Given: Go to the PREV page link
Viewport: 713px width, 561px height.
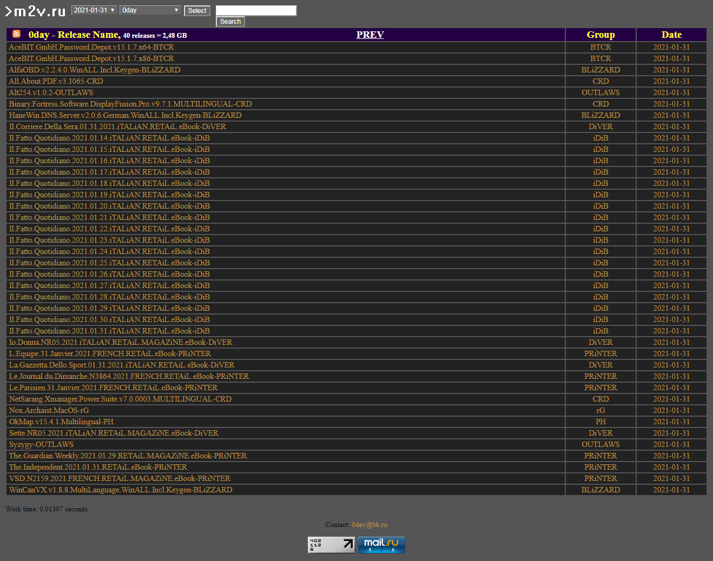Looking at the screenshot, I should [370, 35].
